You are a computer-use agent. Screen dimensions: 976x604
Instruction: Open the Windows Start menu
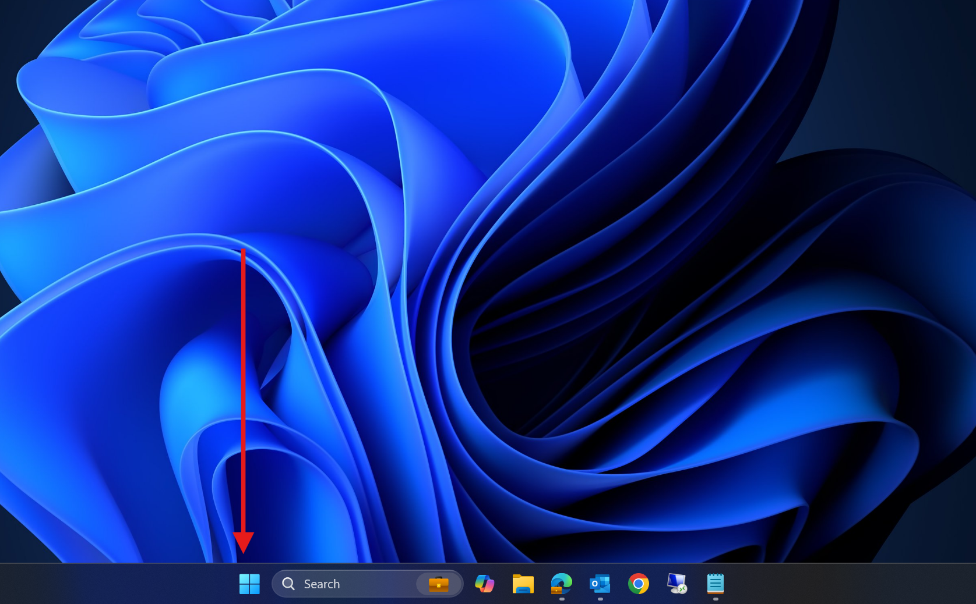(249, 584)
